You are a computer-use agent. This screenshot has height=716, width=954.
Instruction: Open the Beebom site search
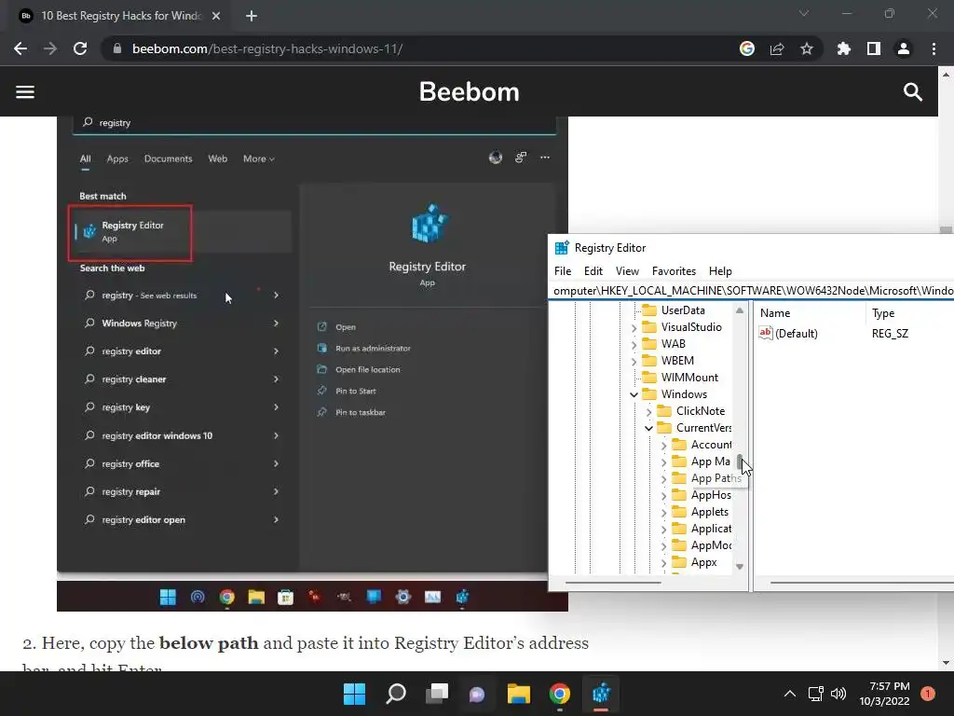(x=913, y=92)
